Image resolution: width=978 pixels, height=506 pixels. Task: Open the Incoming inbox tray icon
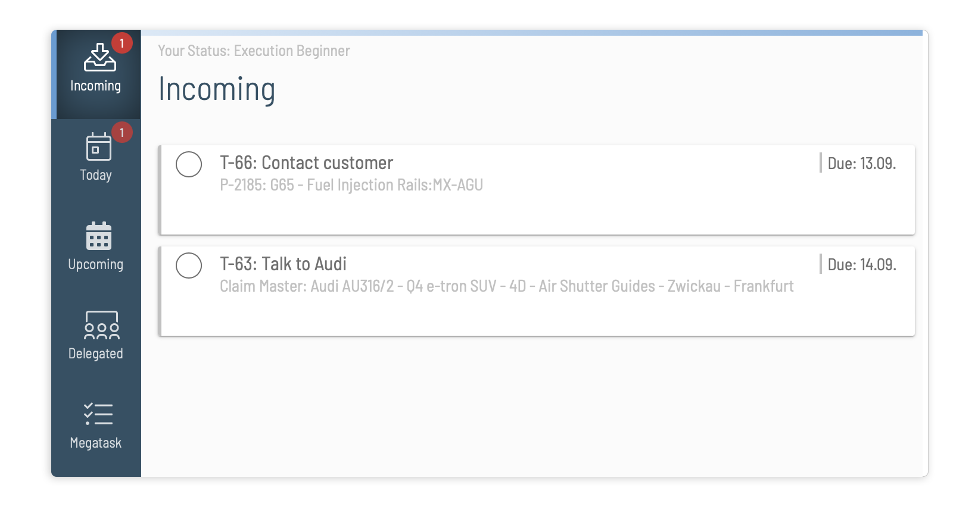[x=99, y=57]
